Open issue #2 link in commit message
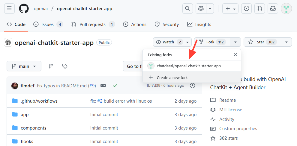The image size is (297, 146). pos(100,101)
